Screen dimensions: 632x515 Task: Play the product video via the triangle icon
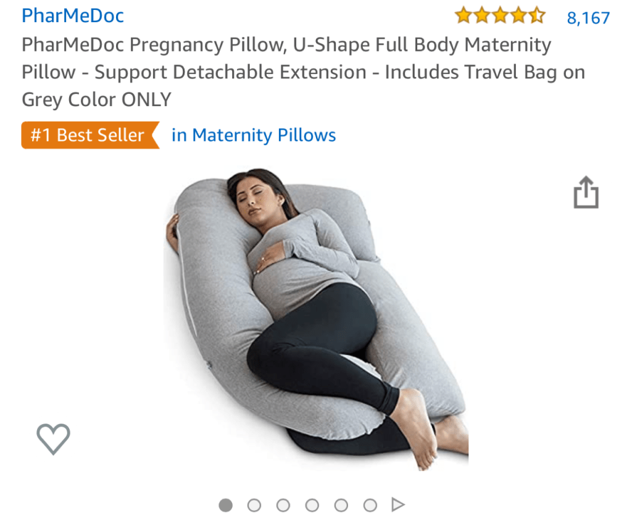point(398,505)
